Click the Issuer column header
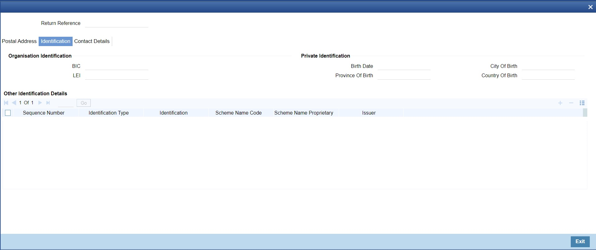 (x=369, y=113)
